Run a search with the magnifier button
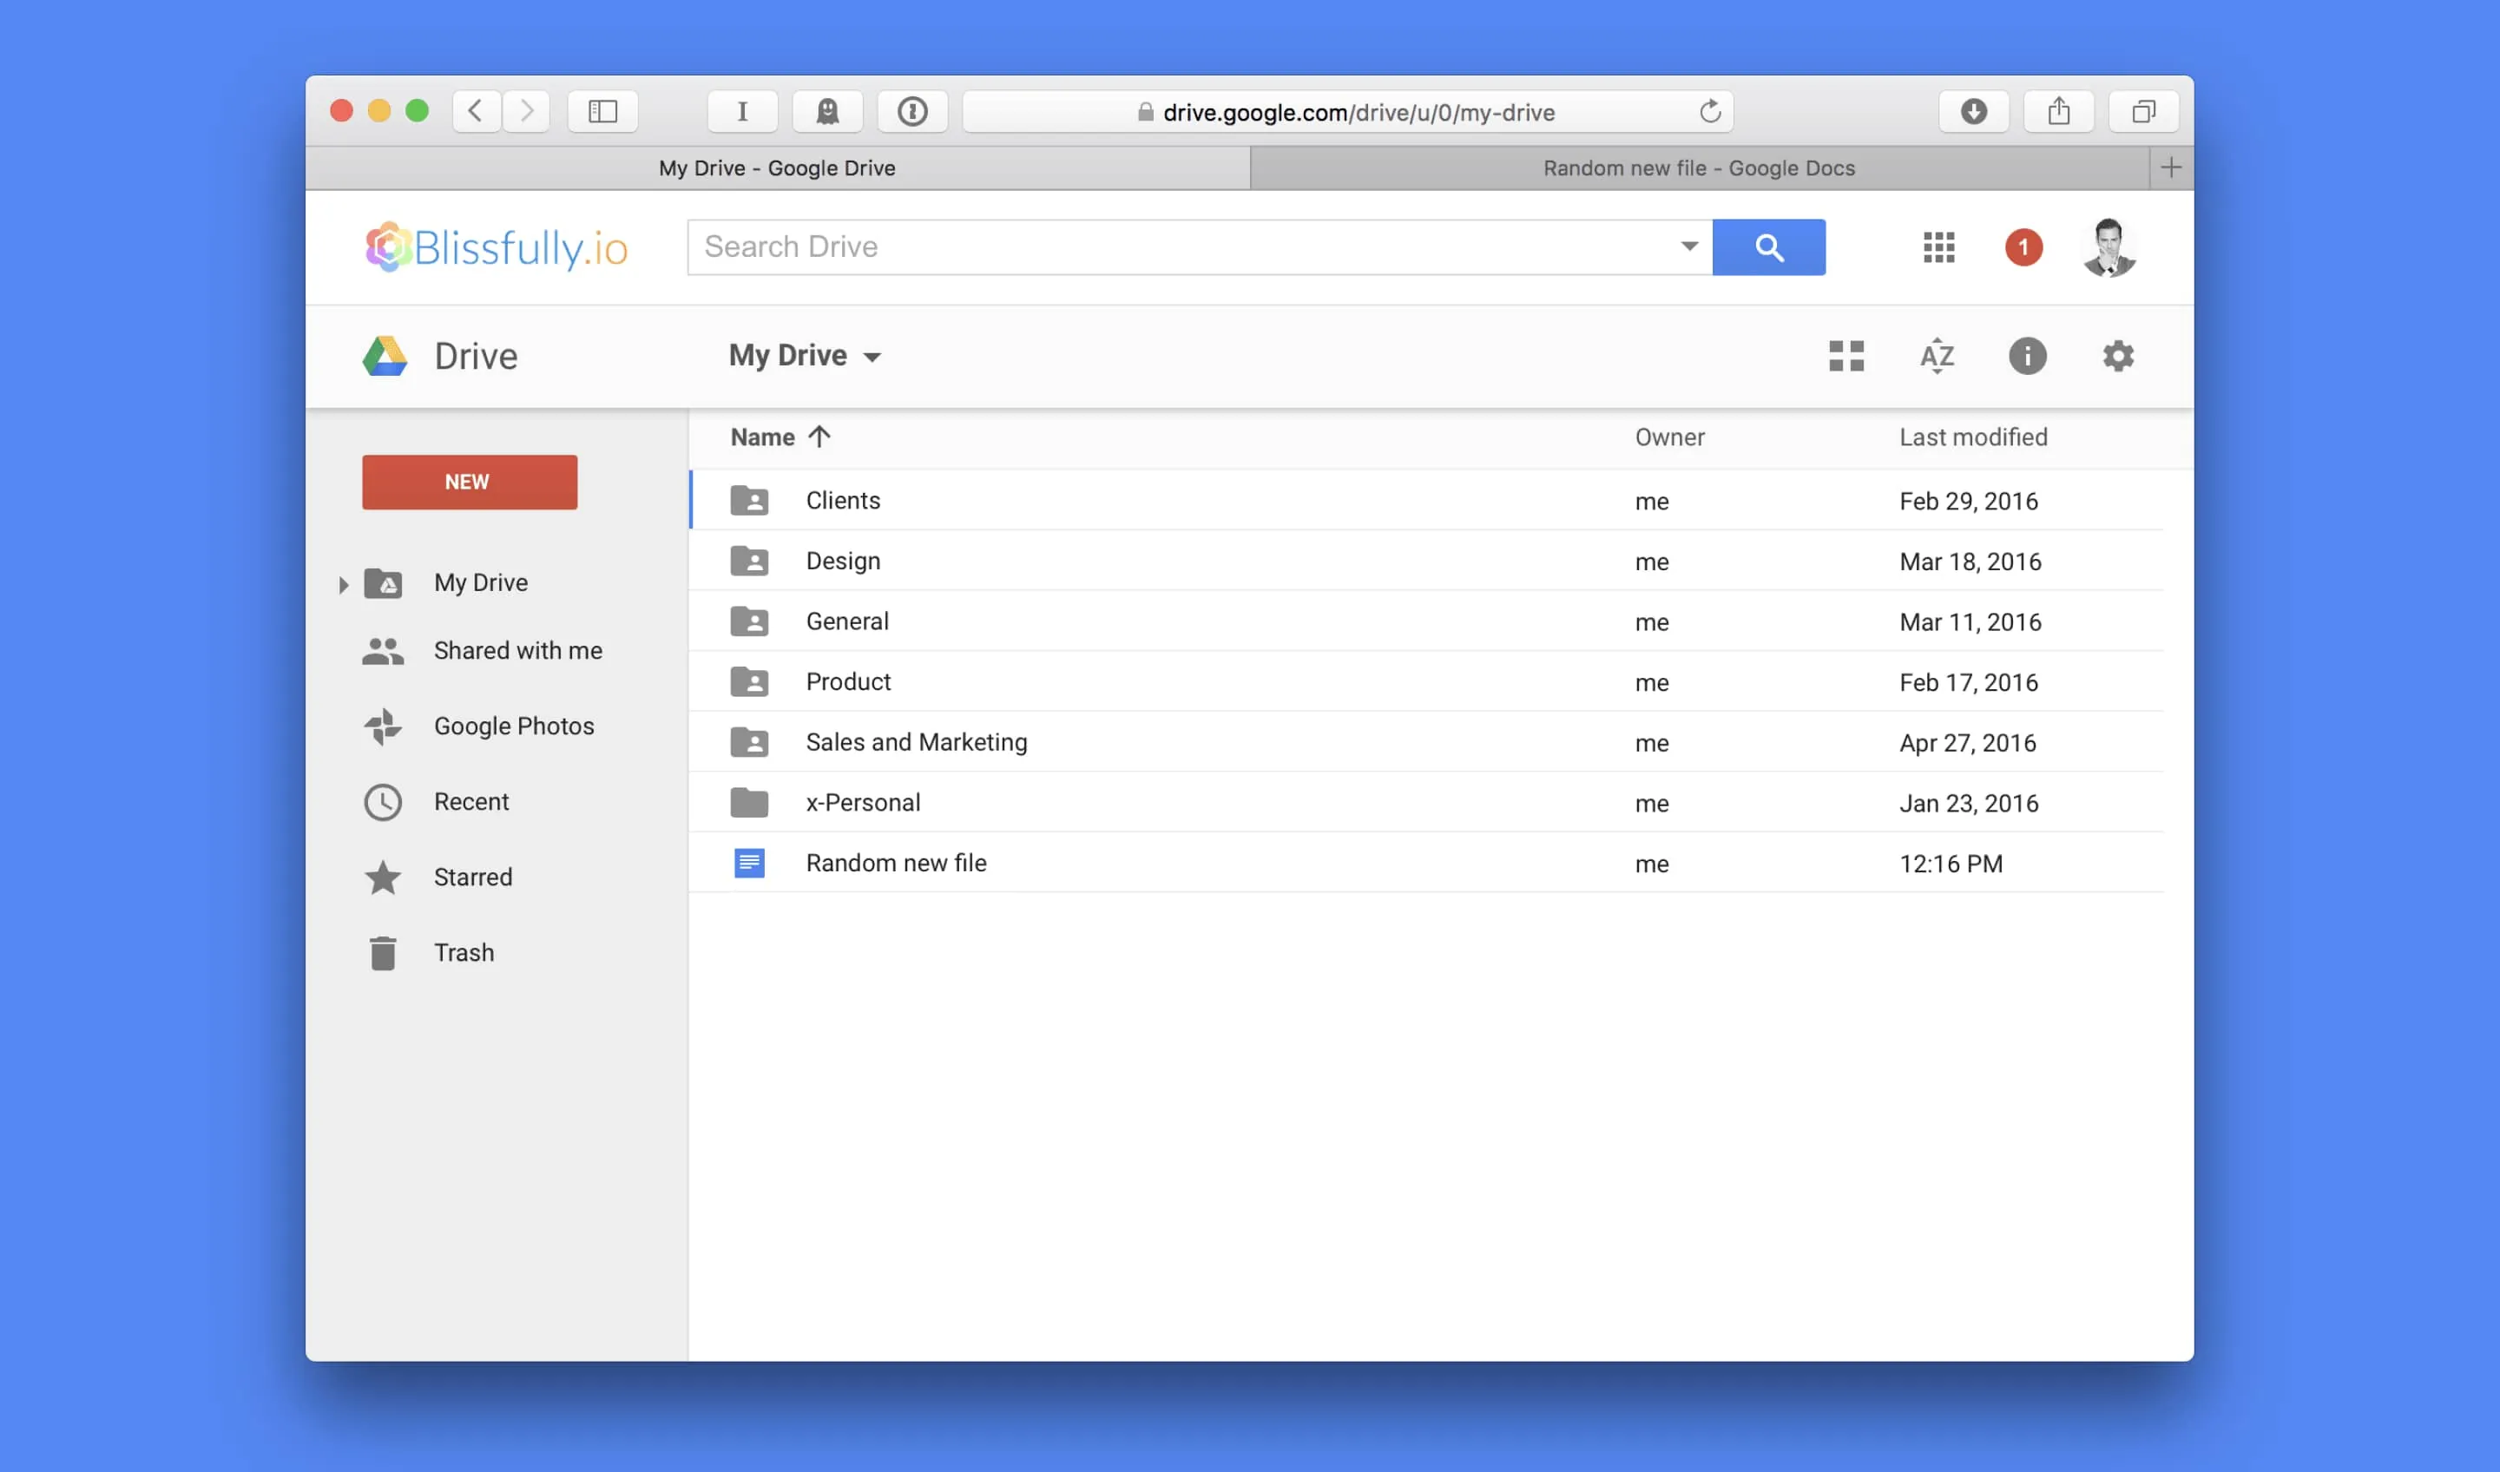Screen dimensions: 2500x1472 tap(1769, 247)
